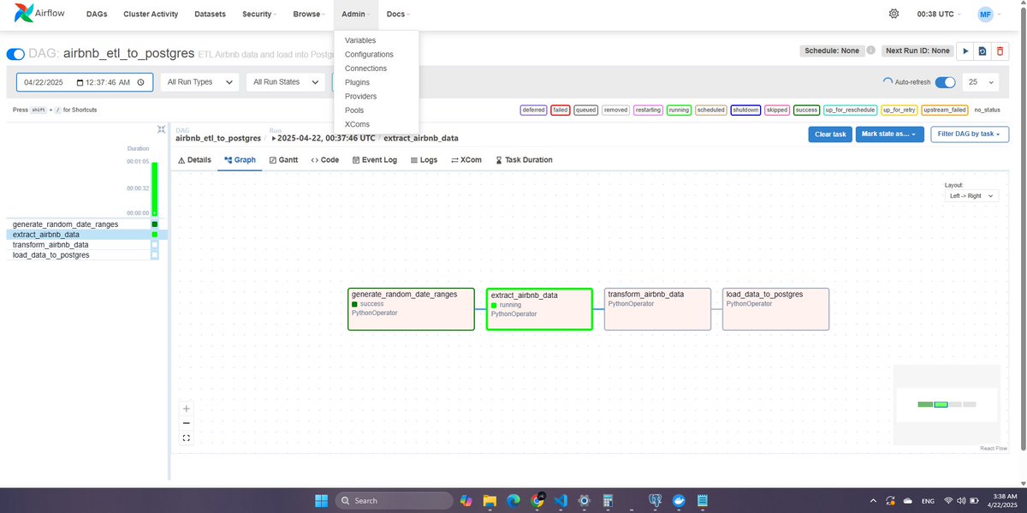
Task: Open the Docker Desktop taskbar icon
Action: pyautogui.click(x=679, y=500)
